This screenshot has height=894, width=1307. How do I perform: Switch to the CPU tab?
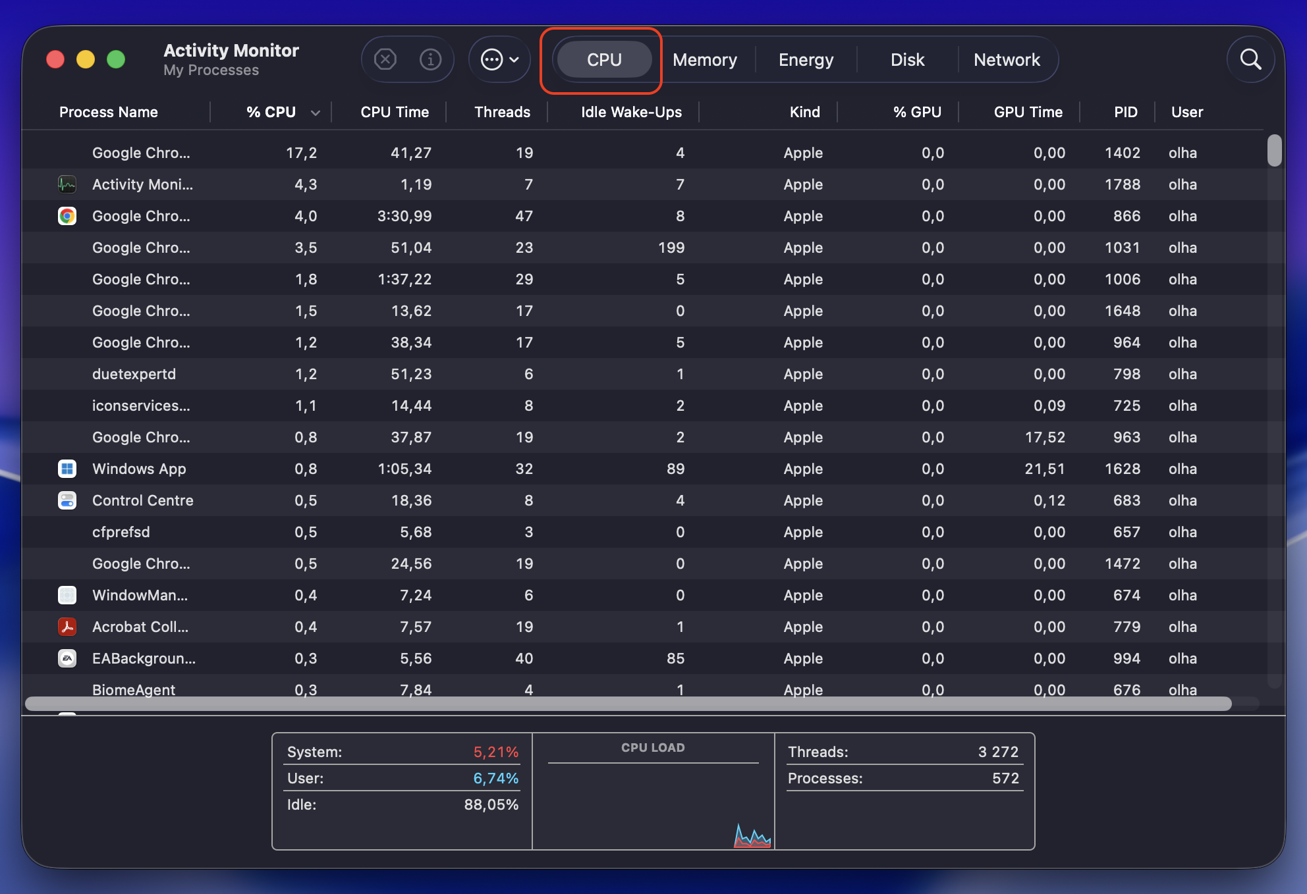click(x=604, y=60)
